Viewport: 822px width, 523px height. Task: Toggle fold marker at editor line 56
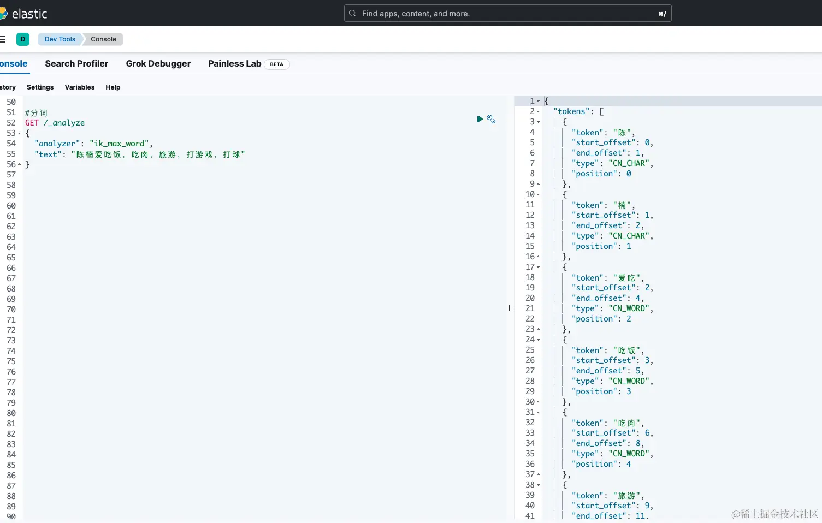click(x=20, y=164)
